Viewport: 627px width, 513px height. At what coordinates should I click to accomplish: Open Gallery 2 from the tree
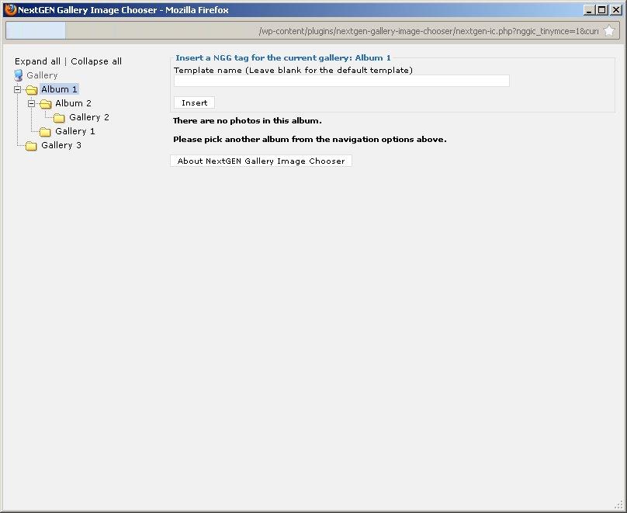click(89, 117)
